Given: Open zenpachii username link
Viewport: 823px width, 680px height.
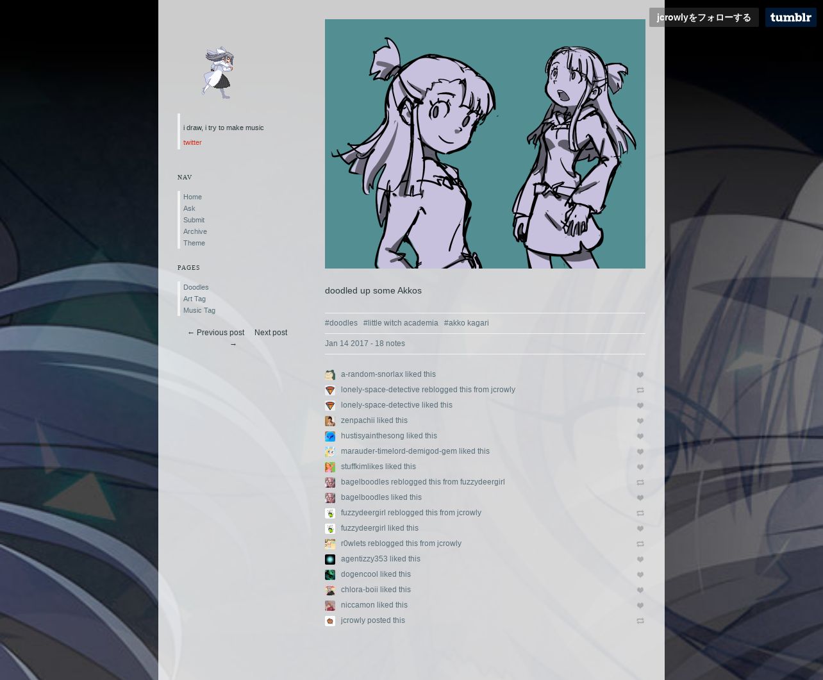Looking at the screenshot, I should [358, 420].
